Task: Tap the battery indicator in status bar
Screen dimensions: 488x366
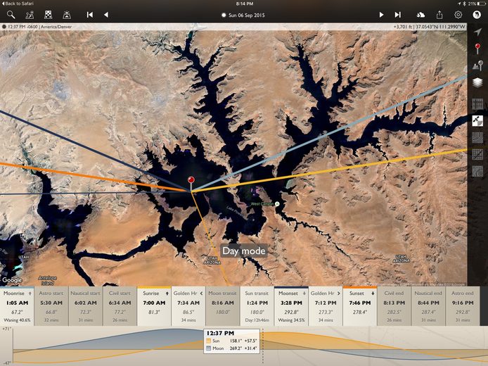Action: click(x=482, y=4)
